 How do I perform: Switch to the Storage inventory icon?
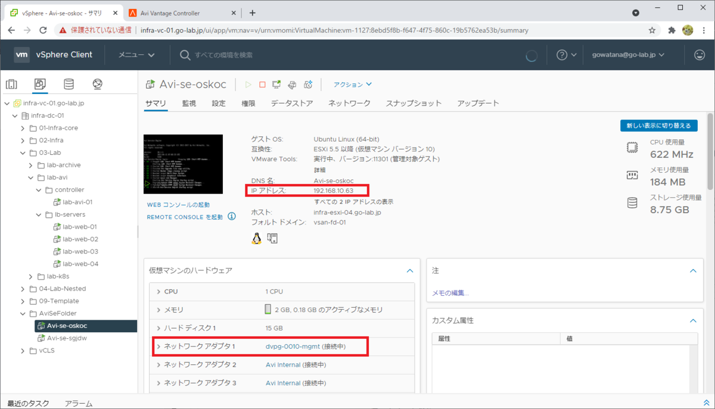point(69,84)
